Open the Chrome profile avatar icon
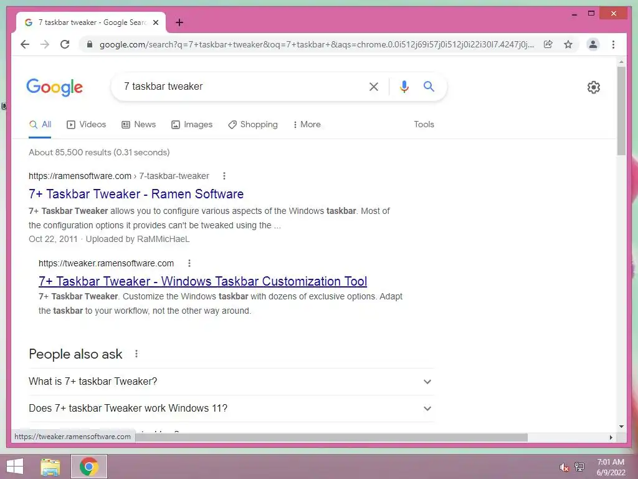This screenshot has height=479, width=638. coord(593,44)
